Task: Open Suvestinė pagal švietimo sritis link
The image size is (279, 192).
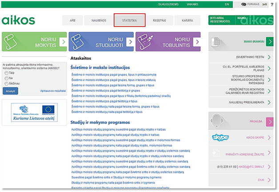Action: (x=116, y=177)
